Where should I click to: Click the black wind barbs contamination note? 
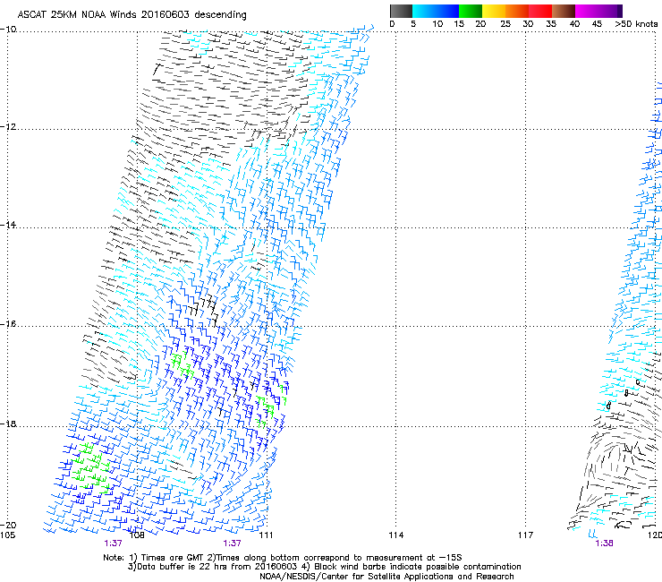point(412,567)
